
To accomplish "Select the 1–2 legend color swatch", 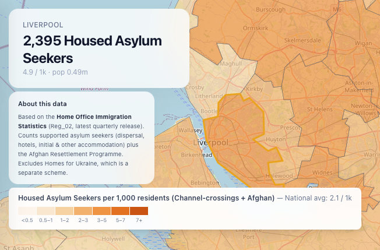I will click(65, 211).
